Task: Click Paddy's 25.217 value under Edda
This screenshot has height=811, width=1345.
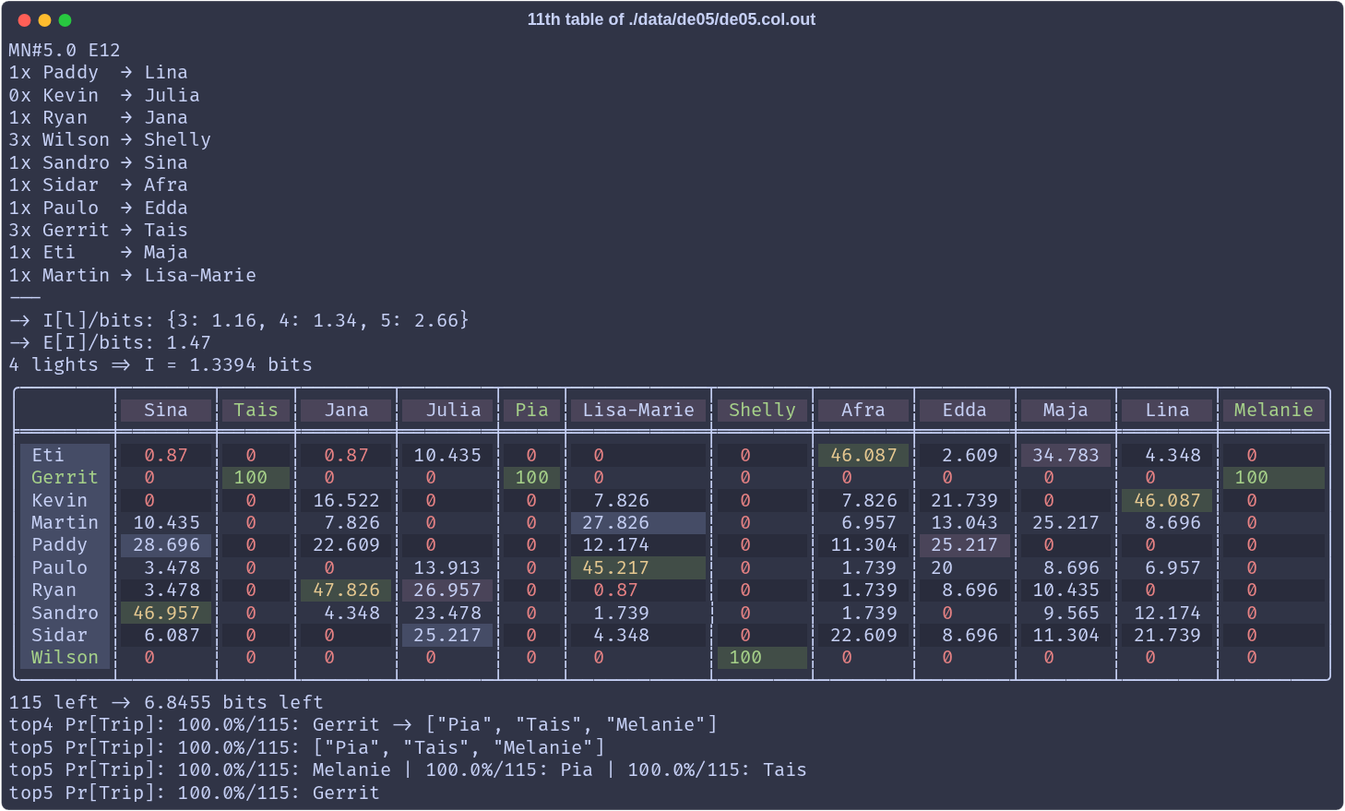Action: [965, 544]
